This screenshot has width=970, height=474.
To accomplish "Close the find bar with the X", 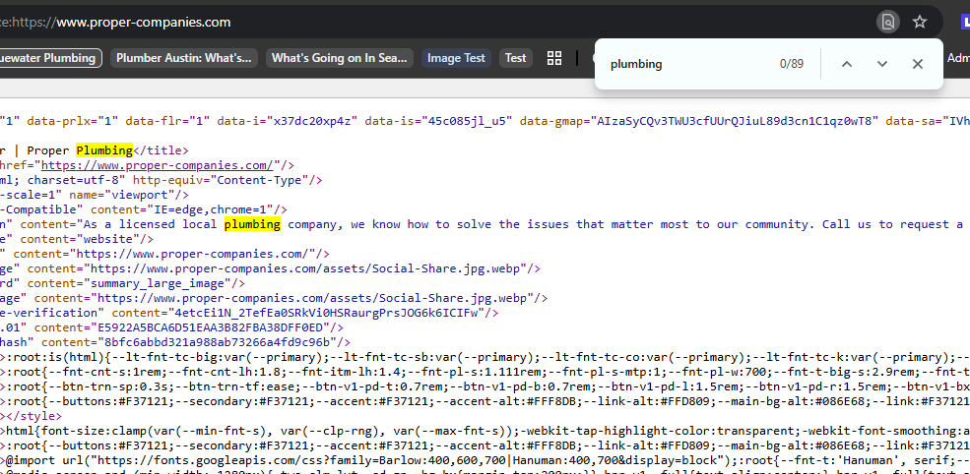I will point(918,64).
